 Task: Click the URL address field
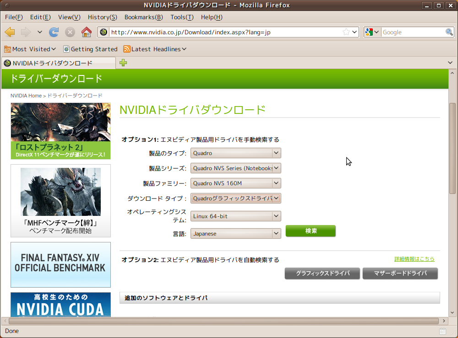coord(224,32)
